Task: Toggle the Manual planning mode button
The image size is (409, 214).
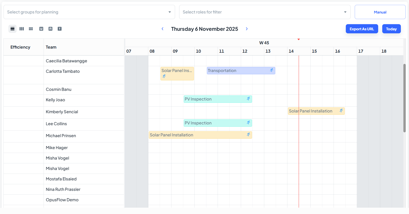Action: [380, 12]
